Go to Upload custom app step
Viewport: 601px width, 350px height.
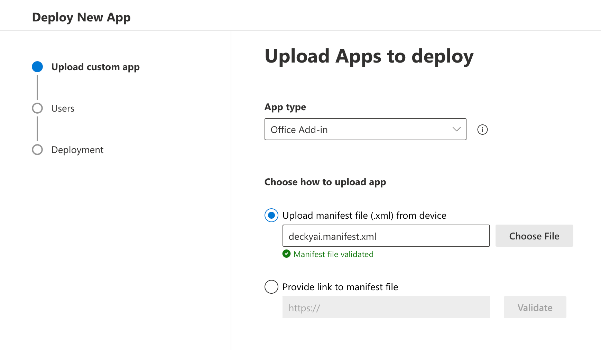click(x=95, y=67)
